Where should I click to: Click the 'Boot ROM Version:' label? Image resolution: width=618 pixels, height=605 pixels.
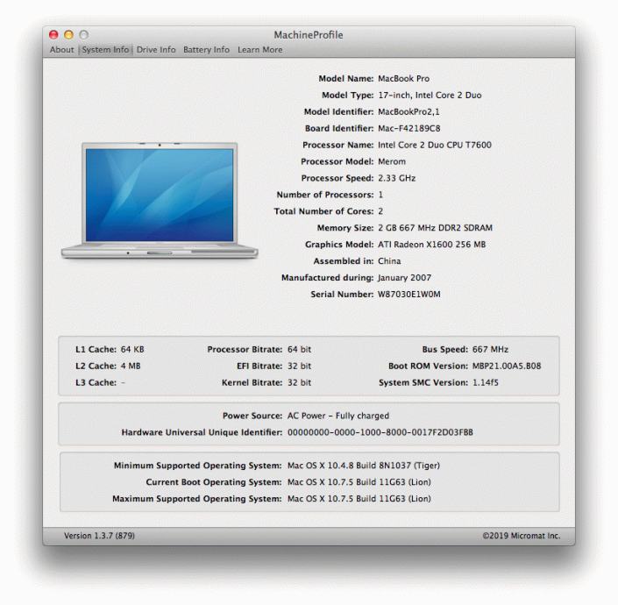pyautogui.click(x=428, y=367)
